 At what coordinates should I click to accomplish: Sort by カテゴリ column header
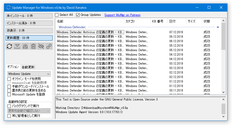(137, 21)
